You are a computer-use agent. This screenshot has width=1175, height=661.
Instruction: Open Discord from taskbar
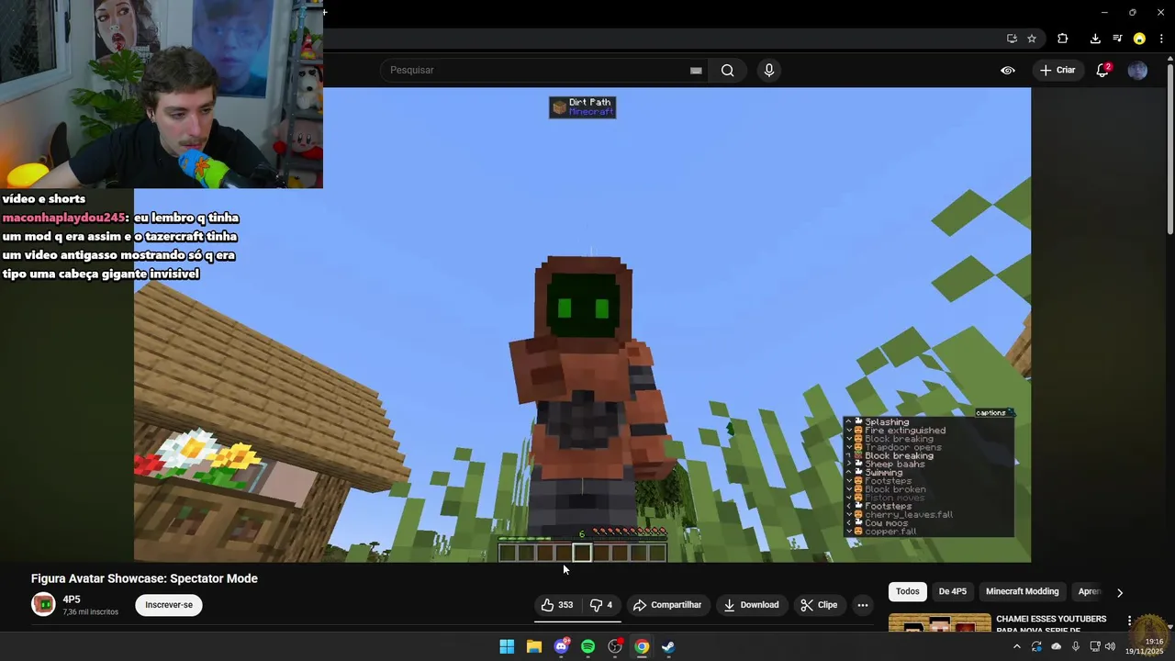coord(561,647)
